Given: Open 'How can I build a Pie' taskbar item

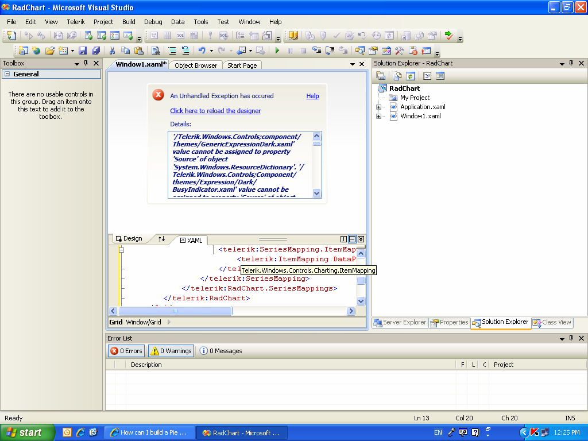Looking at the screenshot, I should click(x=149, y=432).
